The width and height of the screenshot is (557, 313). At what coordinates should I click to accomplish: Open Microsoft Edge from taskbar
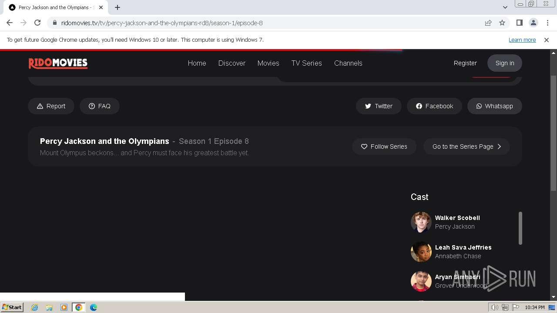click(x=94, y=307)
